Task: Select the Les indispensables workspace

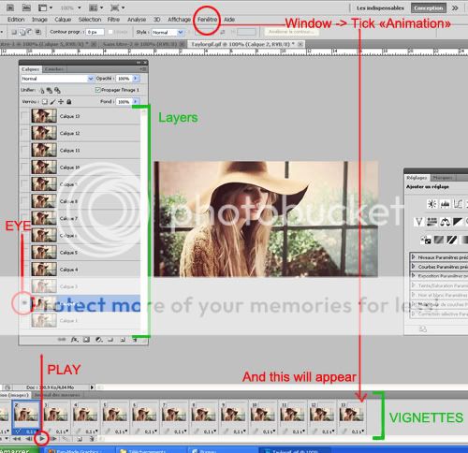Action: click(380, 8)
